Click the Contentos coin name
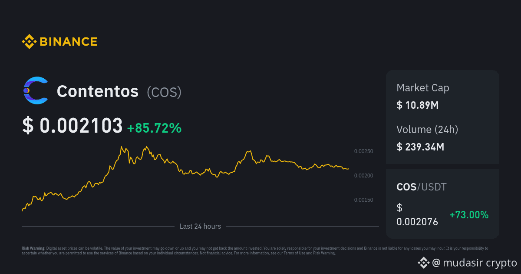The height and width of the screenshot is (274, 521). (98, 91)
